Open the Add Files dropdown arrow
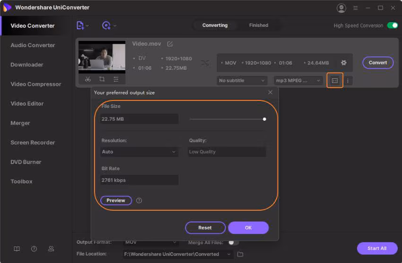 87,25
